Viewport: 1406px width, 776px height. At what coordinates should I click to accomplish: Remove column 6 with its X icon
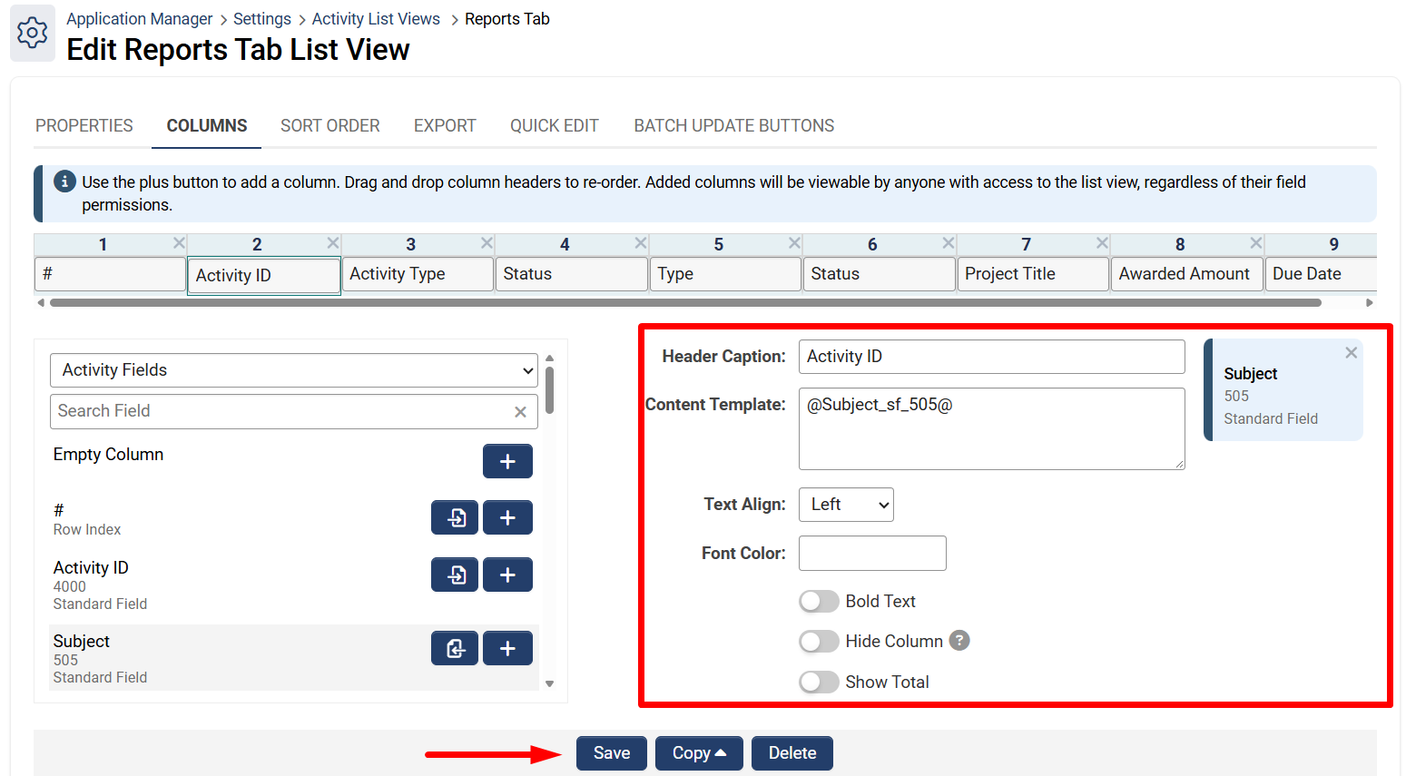pyautogui.click(x=949, y=243)
